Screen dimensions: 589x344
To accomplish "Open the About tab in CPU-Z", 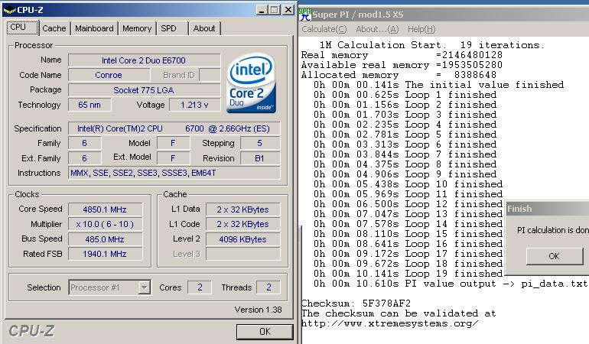I will pyautogui.click(x=204, y=28).
